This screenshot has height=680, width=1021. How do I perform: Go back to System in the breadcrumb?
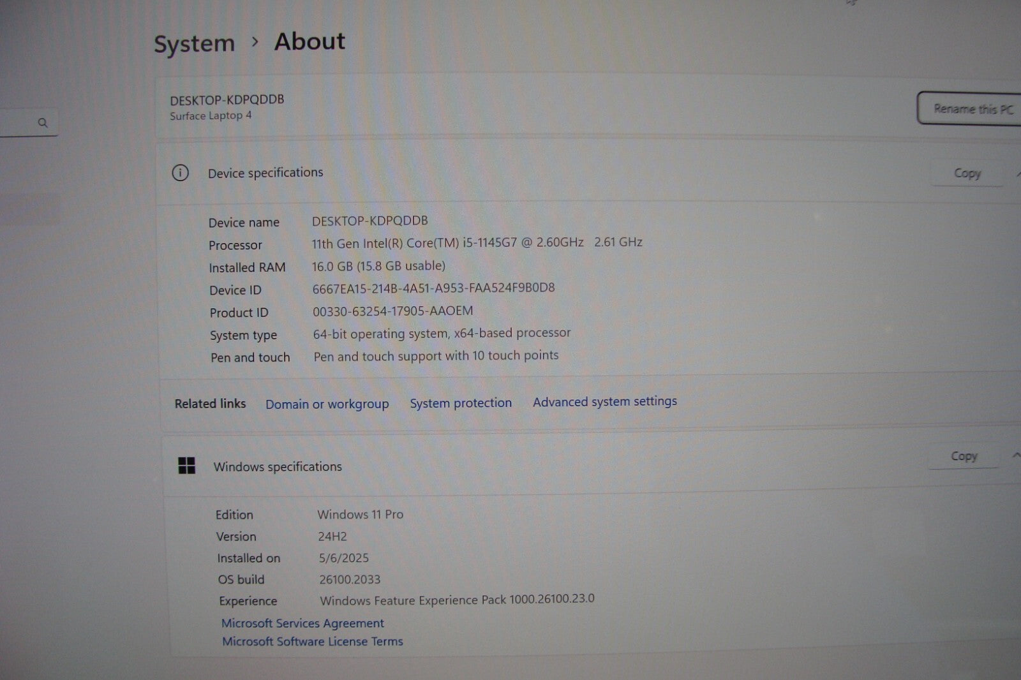point(195,43)
